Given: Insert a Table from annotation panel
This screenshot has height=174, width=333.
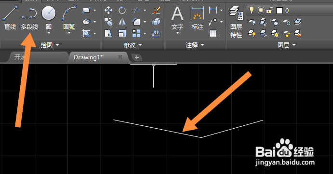Looking at the screenshot, I should point(213,33).
